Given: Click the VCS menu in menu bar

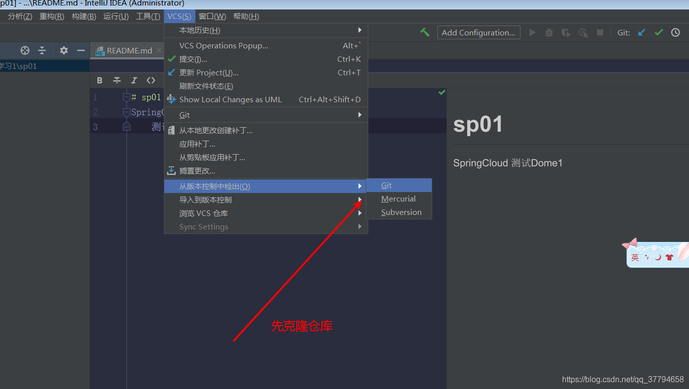Looking at the screenshot, I should point(179,16).
